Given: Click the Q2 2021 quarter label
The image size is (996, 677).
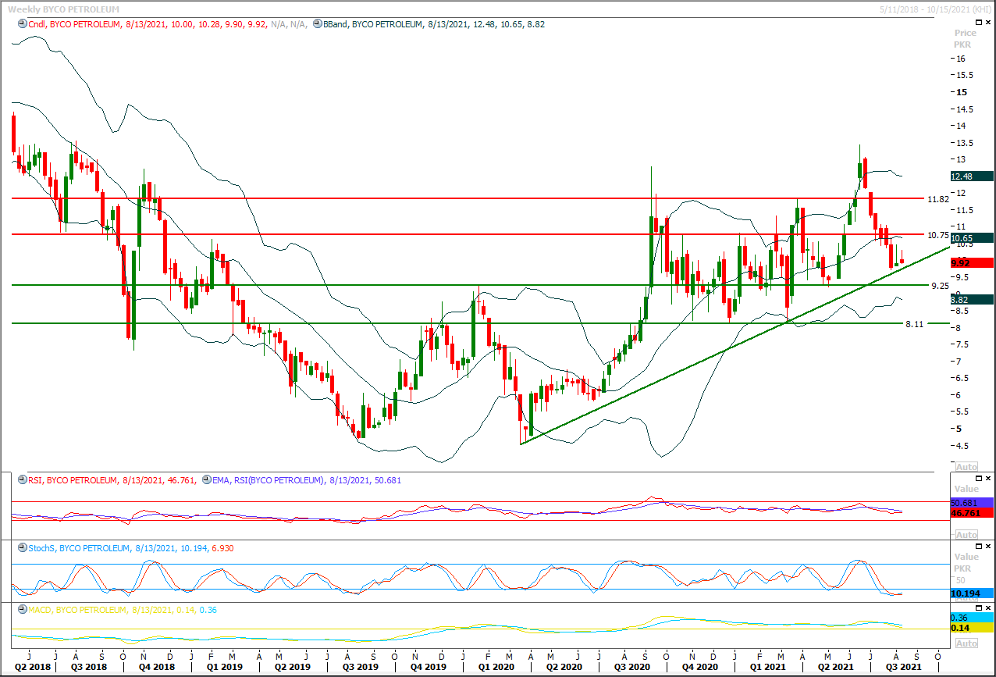Looking at the screenshot, I should coord(835,668).
